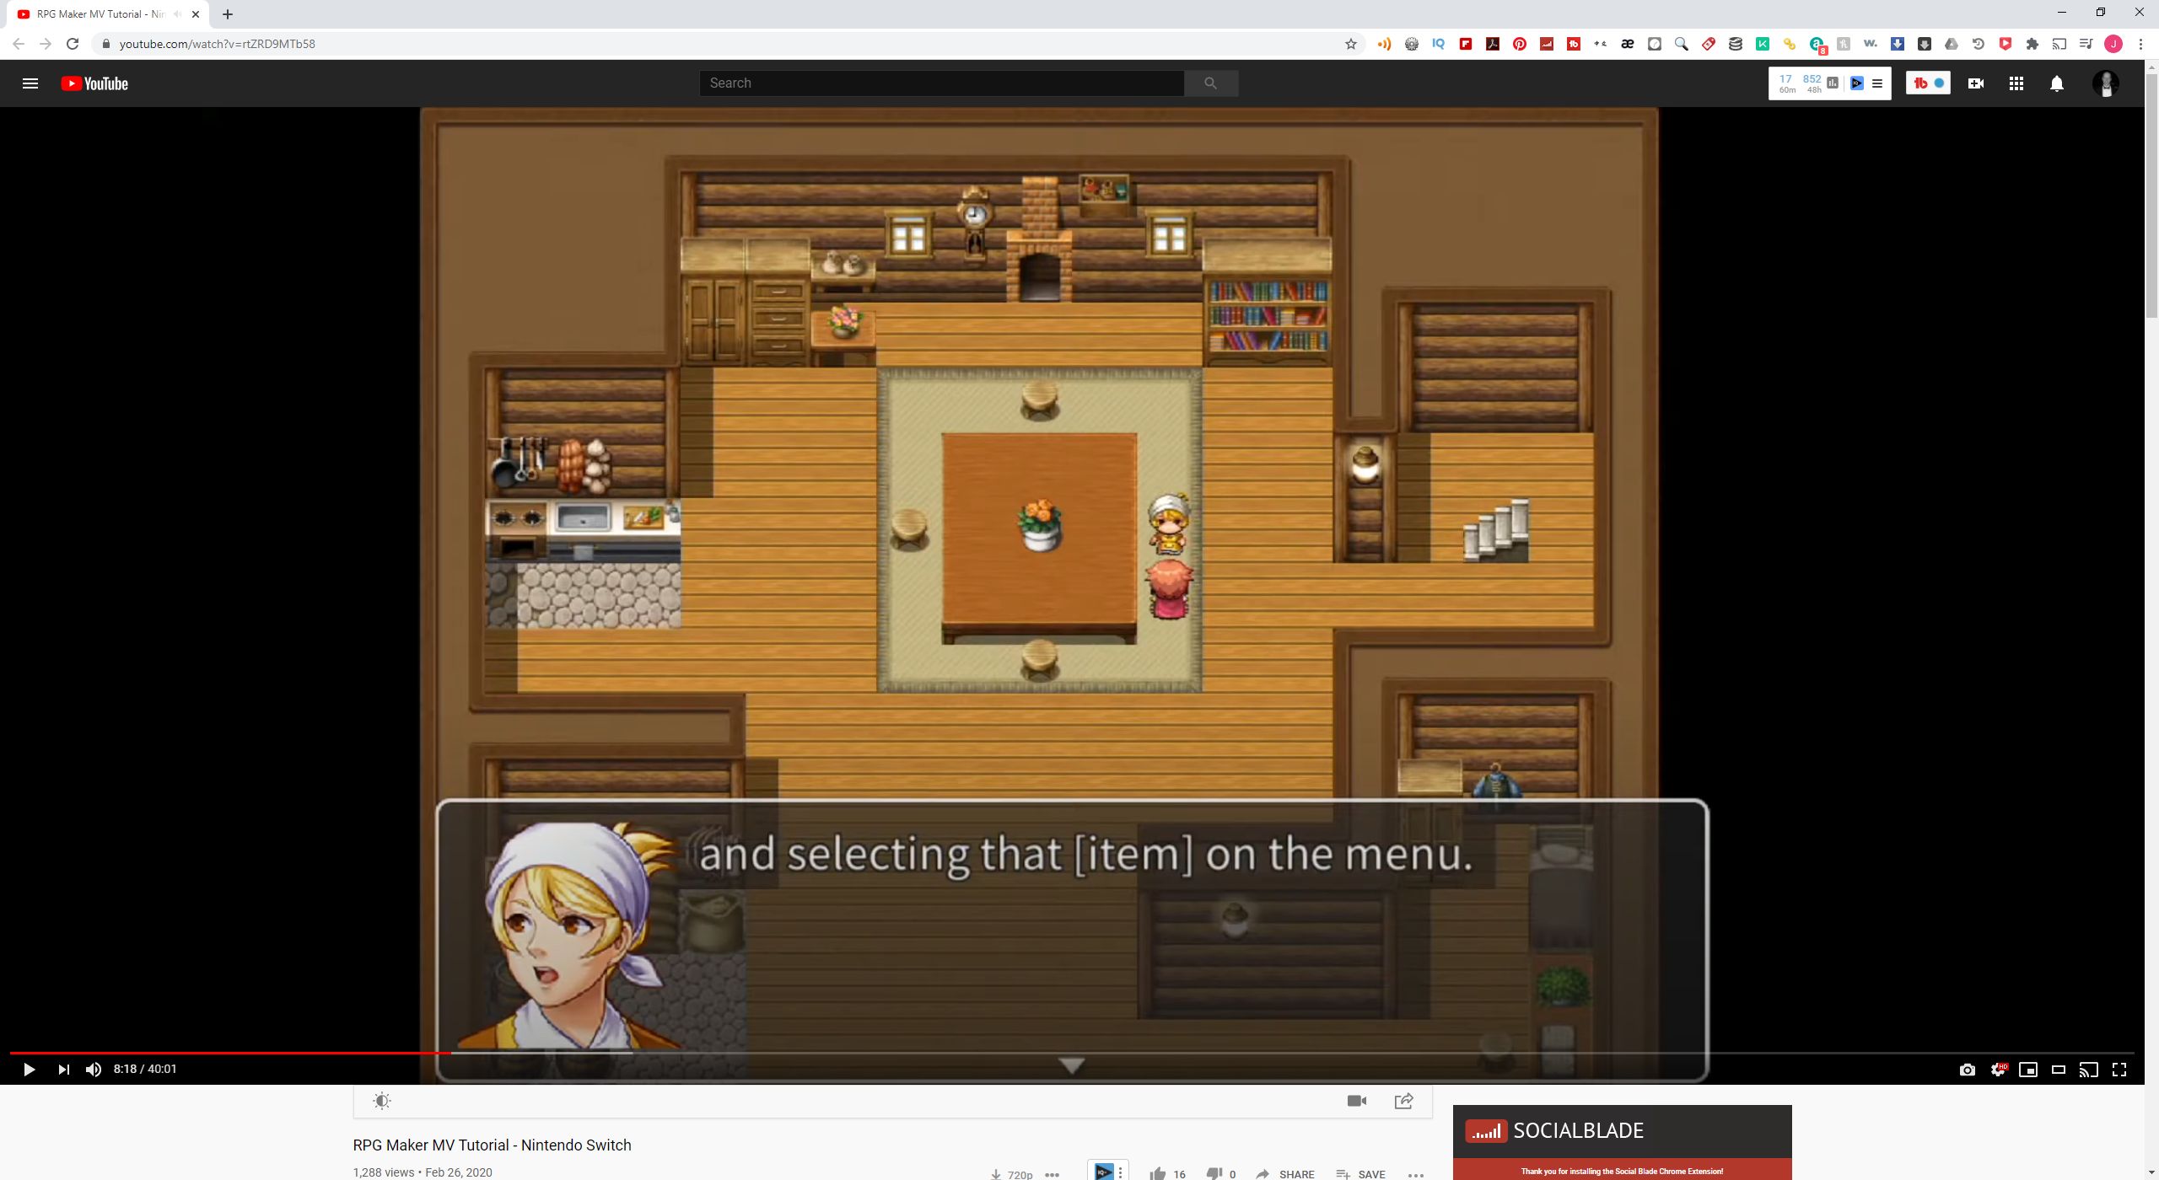Click the video camera icon below player

point(1357,1101)
